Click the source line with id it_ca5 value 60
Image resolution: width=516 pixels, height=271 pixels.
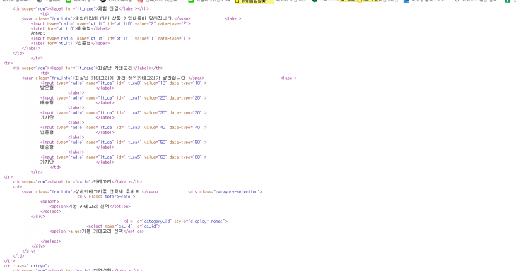124,157
